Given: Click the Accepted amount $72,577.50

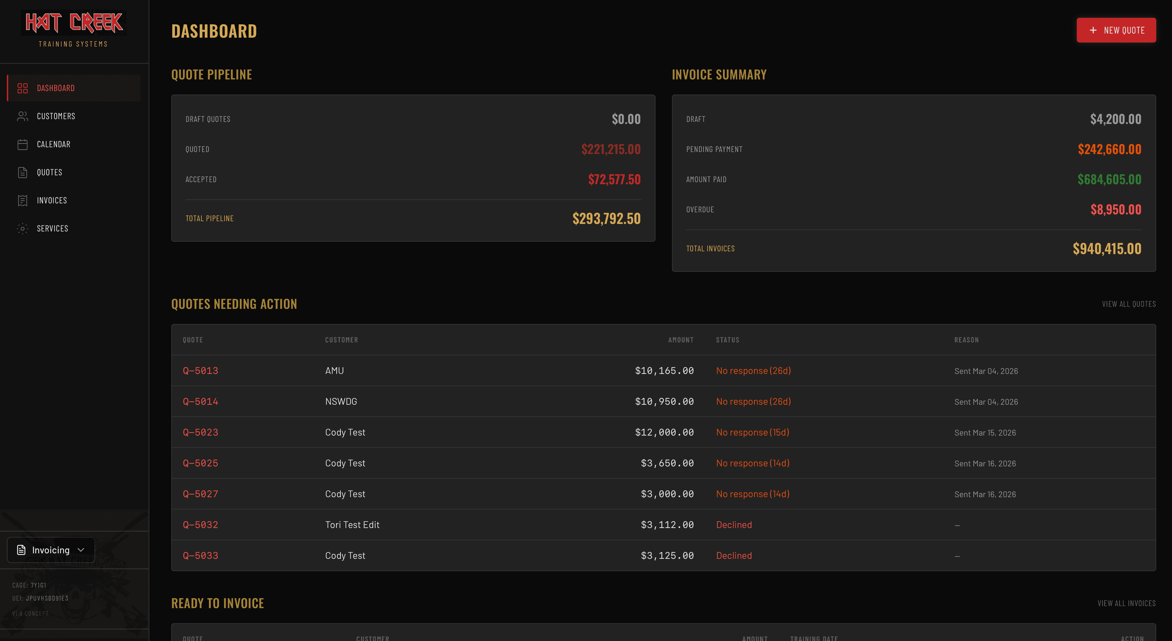Looking at the screenshot, I should (x=614, y=180).
